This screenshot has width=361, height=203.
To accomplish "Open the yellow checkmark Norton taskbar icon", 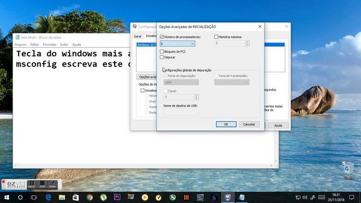I will tap(159, 197).
